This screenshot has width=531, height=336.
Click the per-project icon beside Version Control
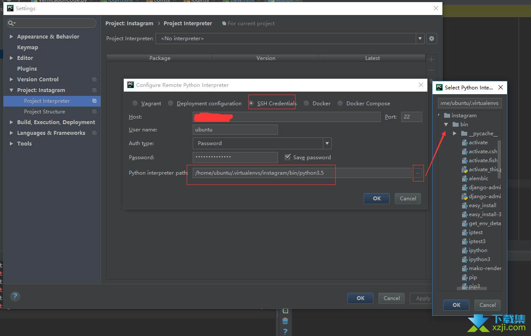pos(94,80)
